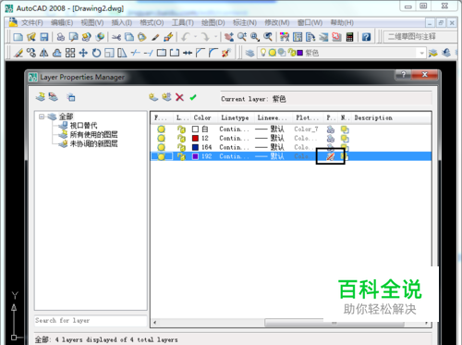The image size is (462, 345).
Task: Click the Cut scissors icon
Action: pos(116,37)
